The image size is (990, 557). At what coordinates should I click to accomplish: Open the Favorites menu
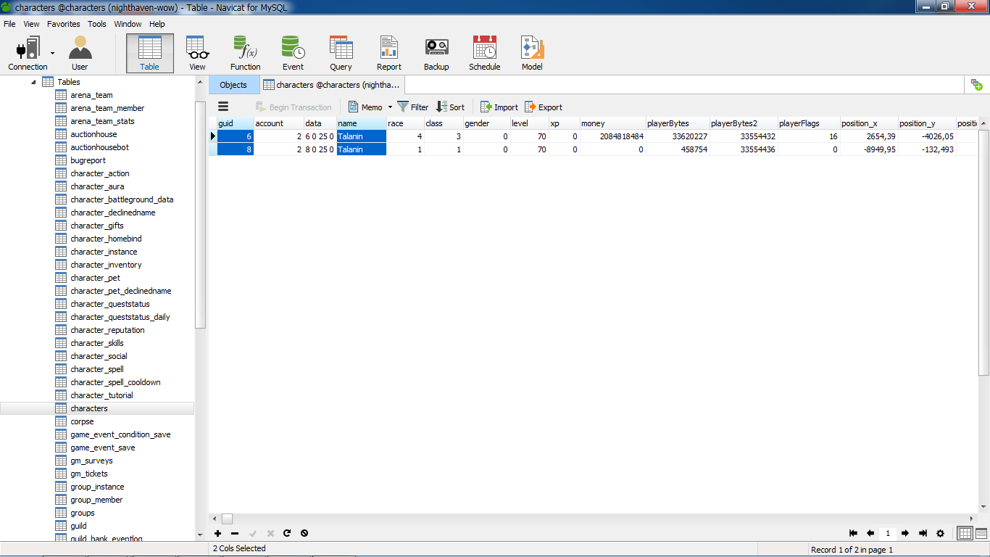(x=64, y=24)
